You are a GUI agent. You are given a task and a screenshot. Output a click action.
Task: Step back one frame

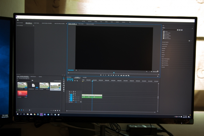click(x=111, y=75)
